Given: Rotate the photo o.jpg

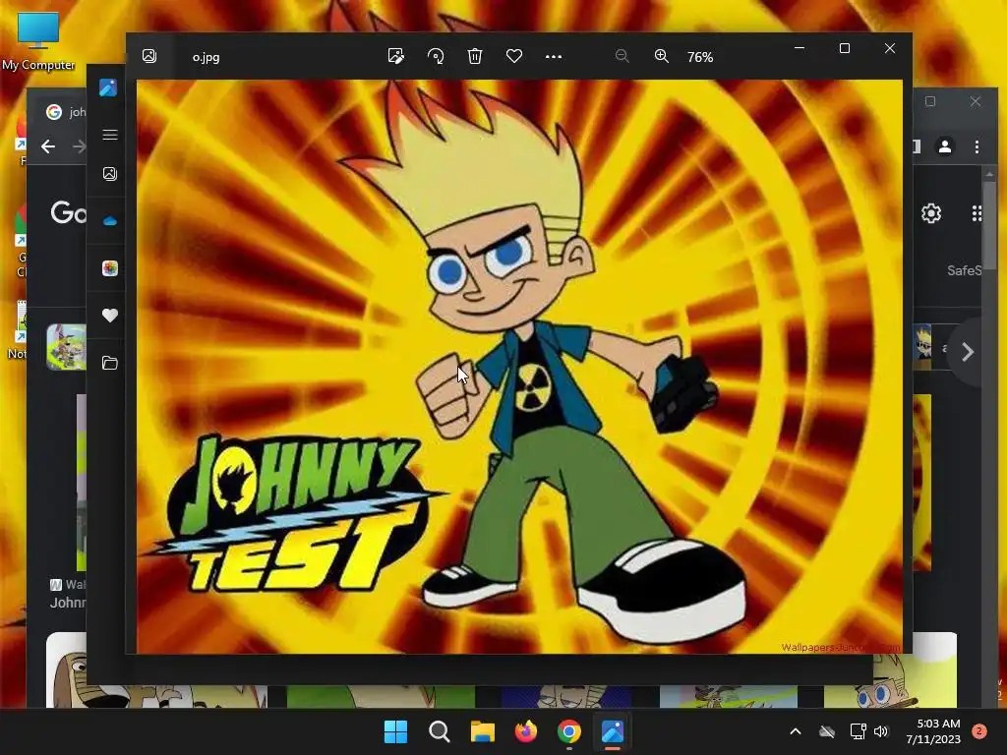Looking at the screenshot, I should point(436,56).
